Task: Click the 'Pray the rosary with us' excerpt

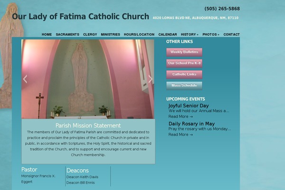Action: 199,129
